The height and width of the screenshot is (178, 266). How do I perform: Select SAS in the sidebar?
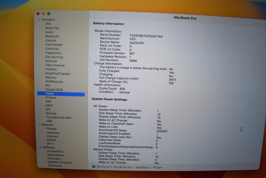(48, 101)
